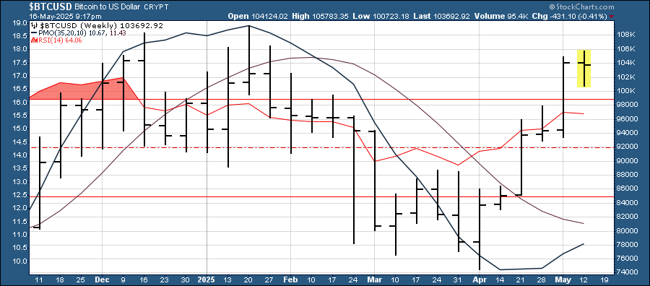Click the Dec date-axis label
This screenshot has width=650, height=286.
[x=102, y=280]
